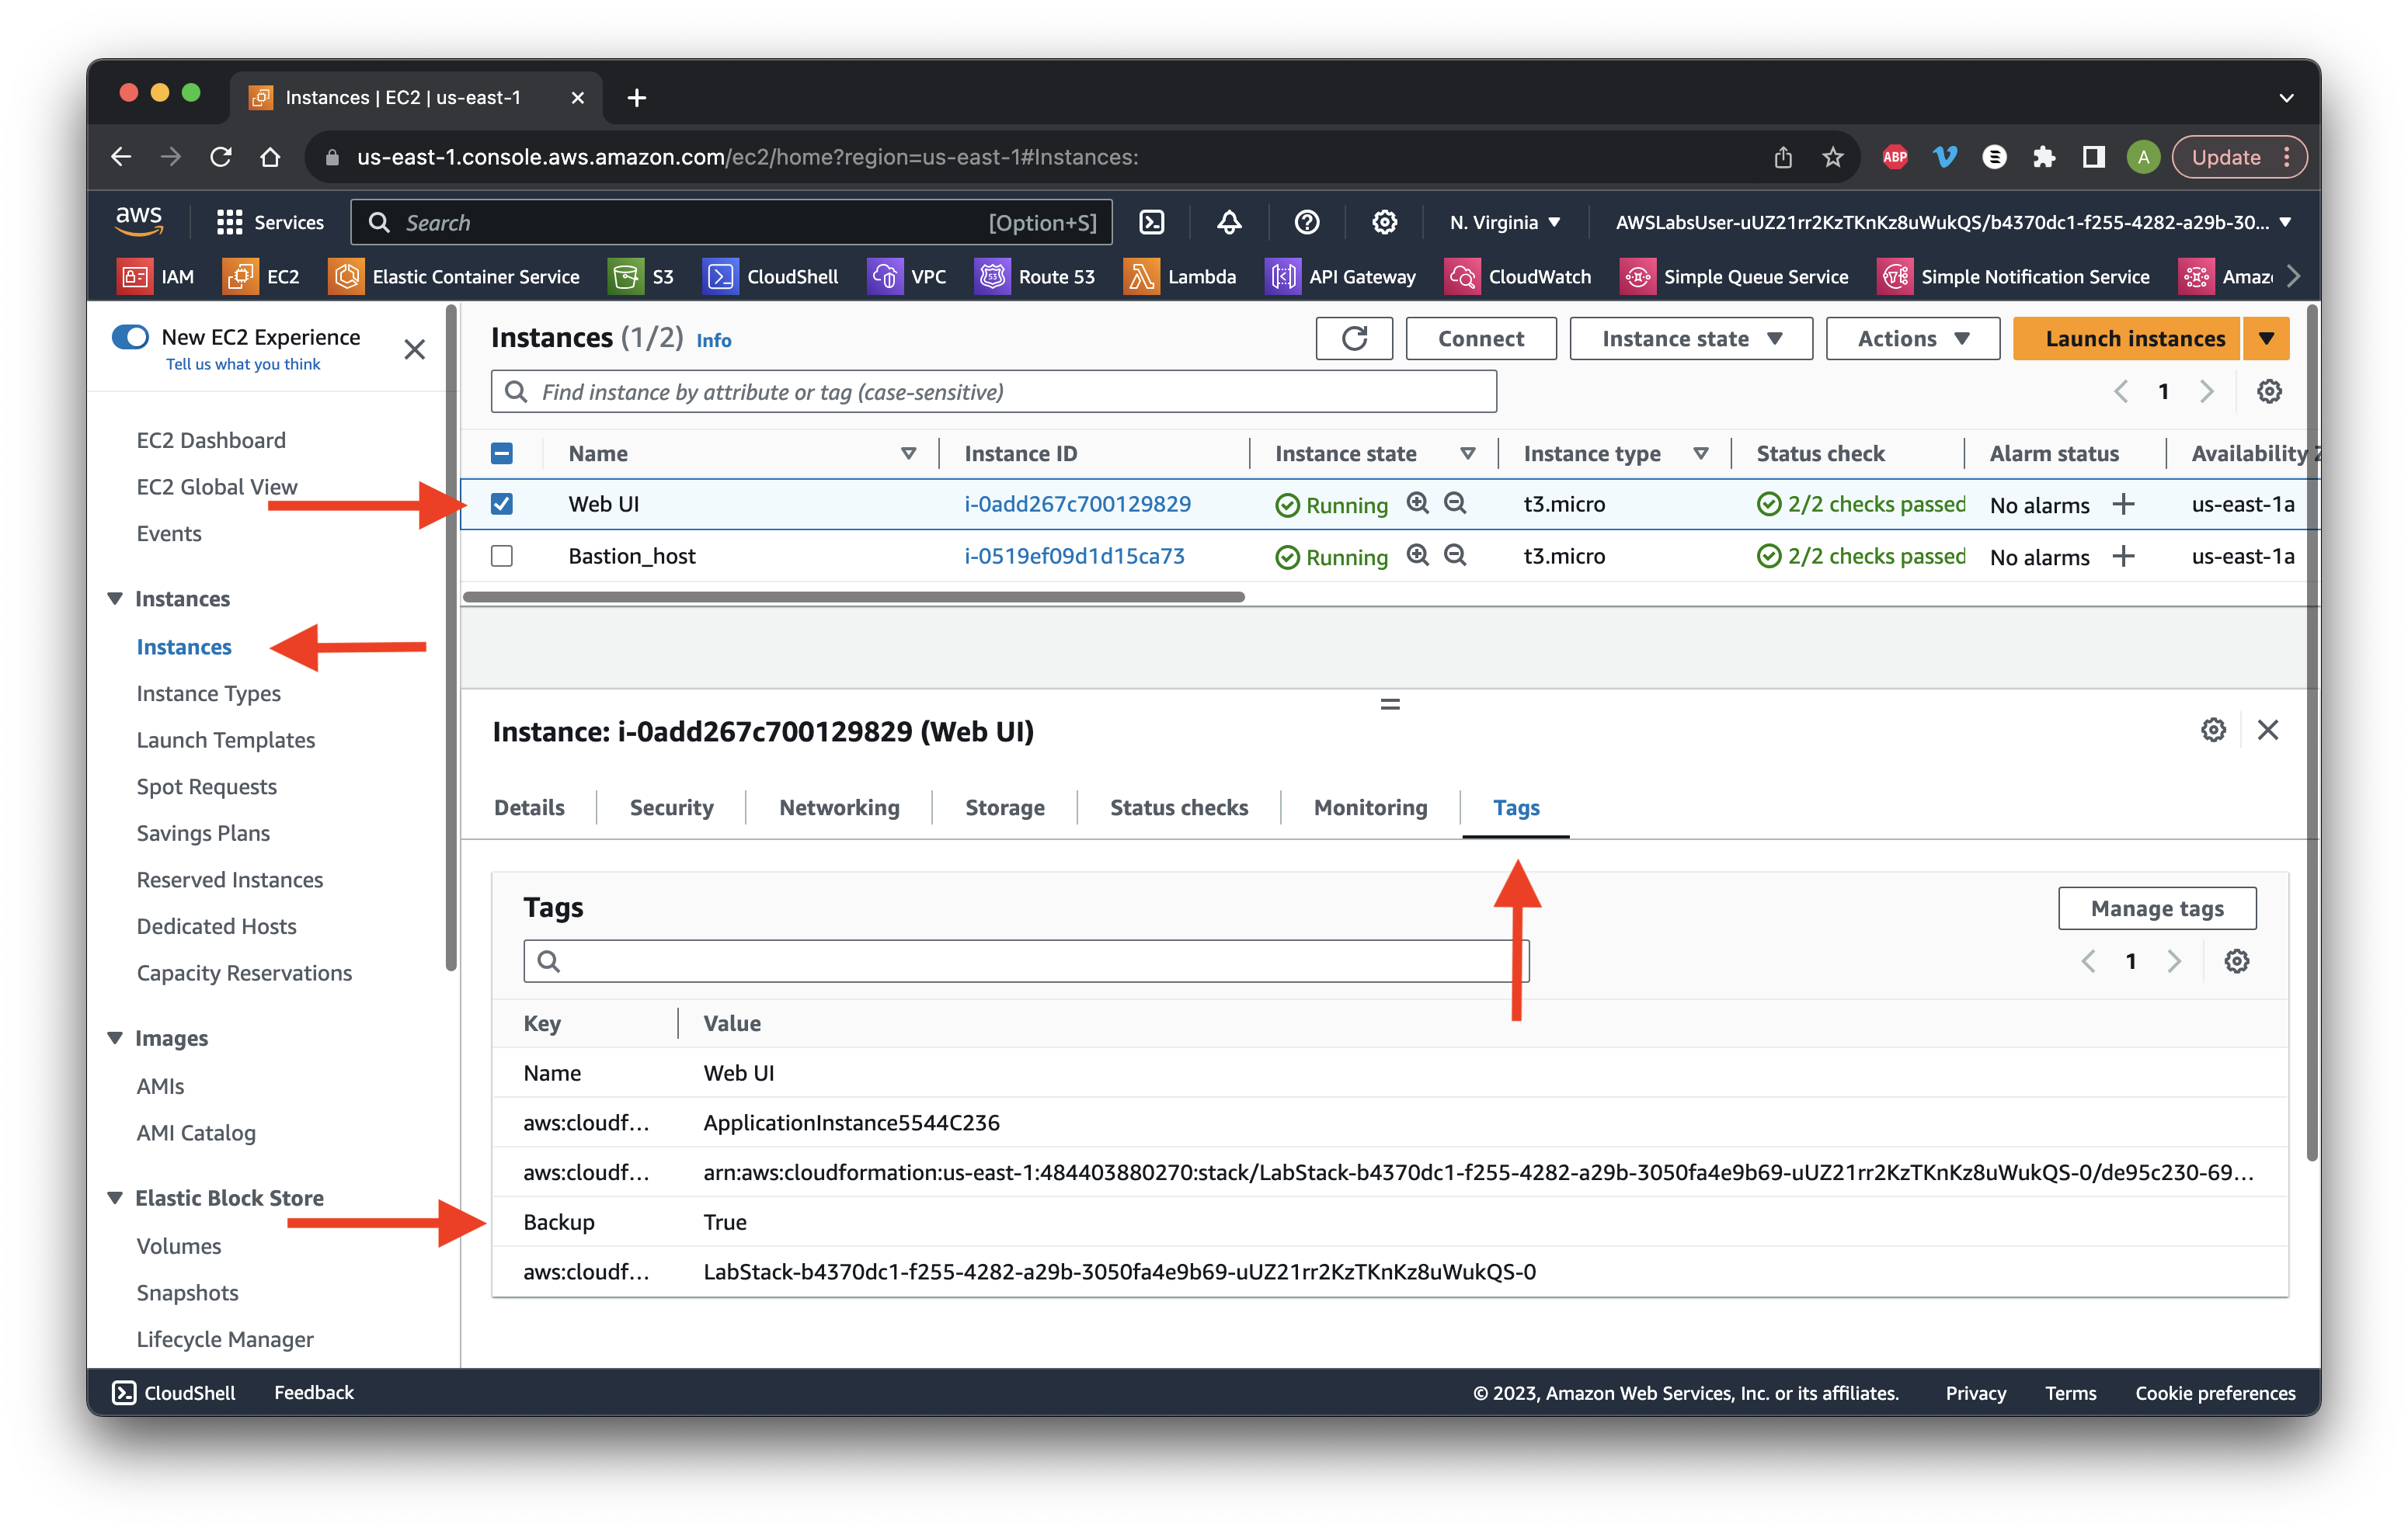Click the panel split resize handle

pyautogui.click(x=1389, y=703)
